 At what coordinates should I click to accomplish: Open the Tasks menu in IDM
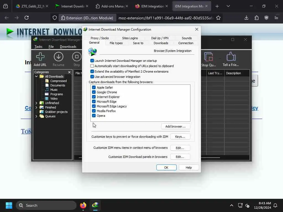coord(38,46)
